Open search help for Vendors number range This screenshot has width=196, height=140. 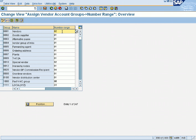tap(77, 31)
